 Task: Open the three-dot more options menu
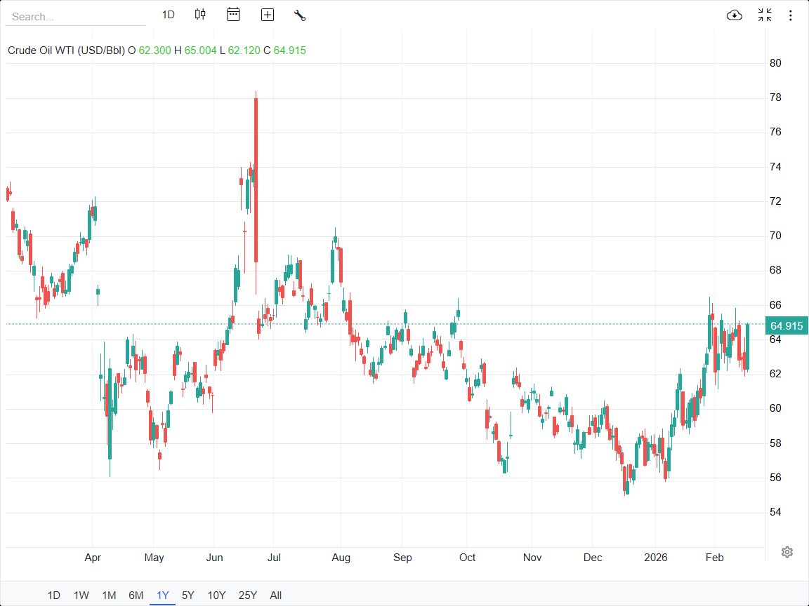pos(791,15)
